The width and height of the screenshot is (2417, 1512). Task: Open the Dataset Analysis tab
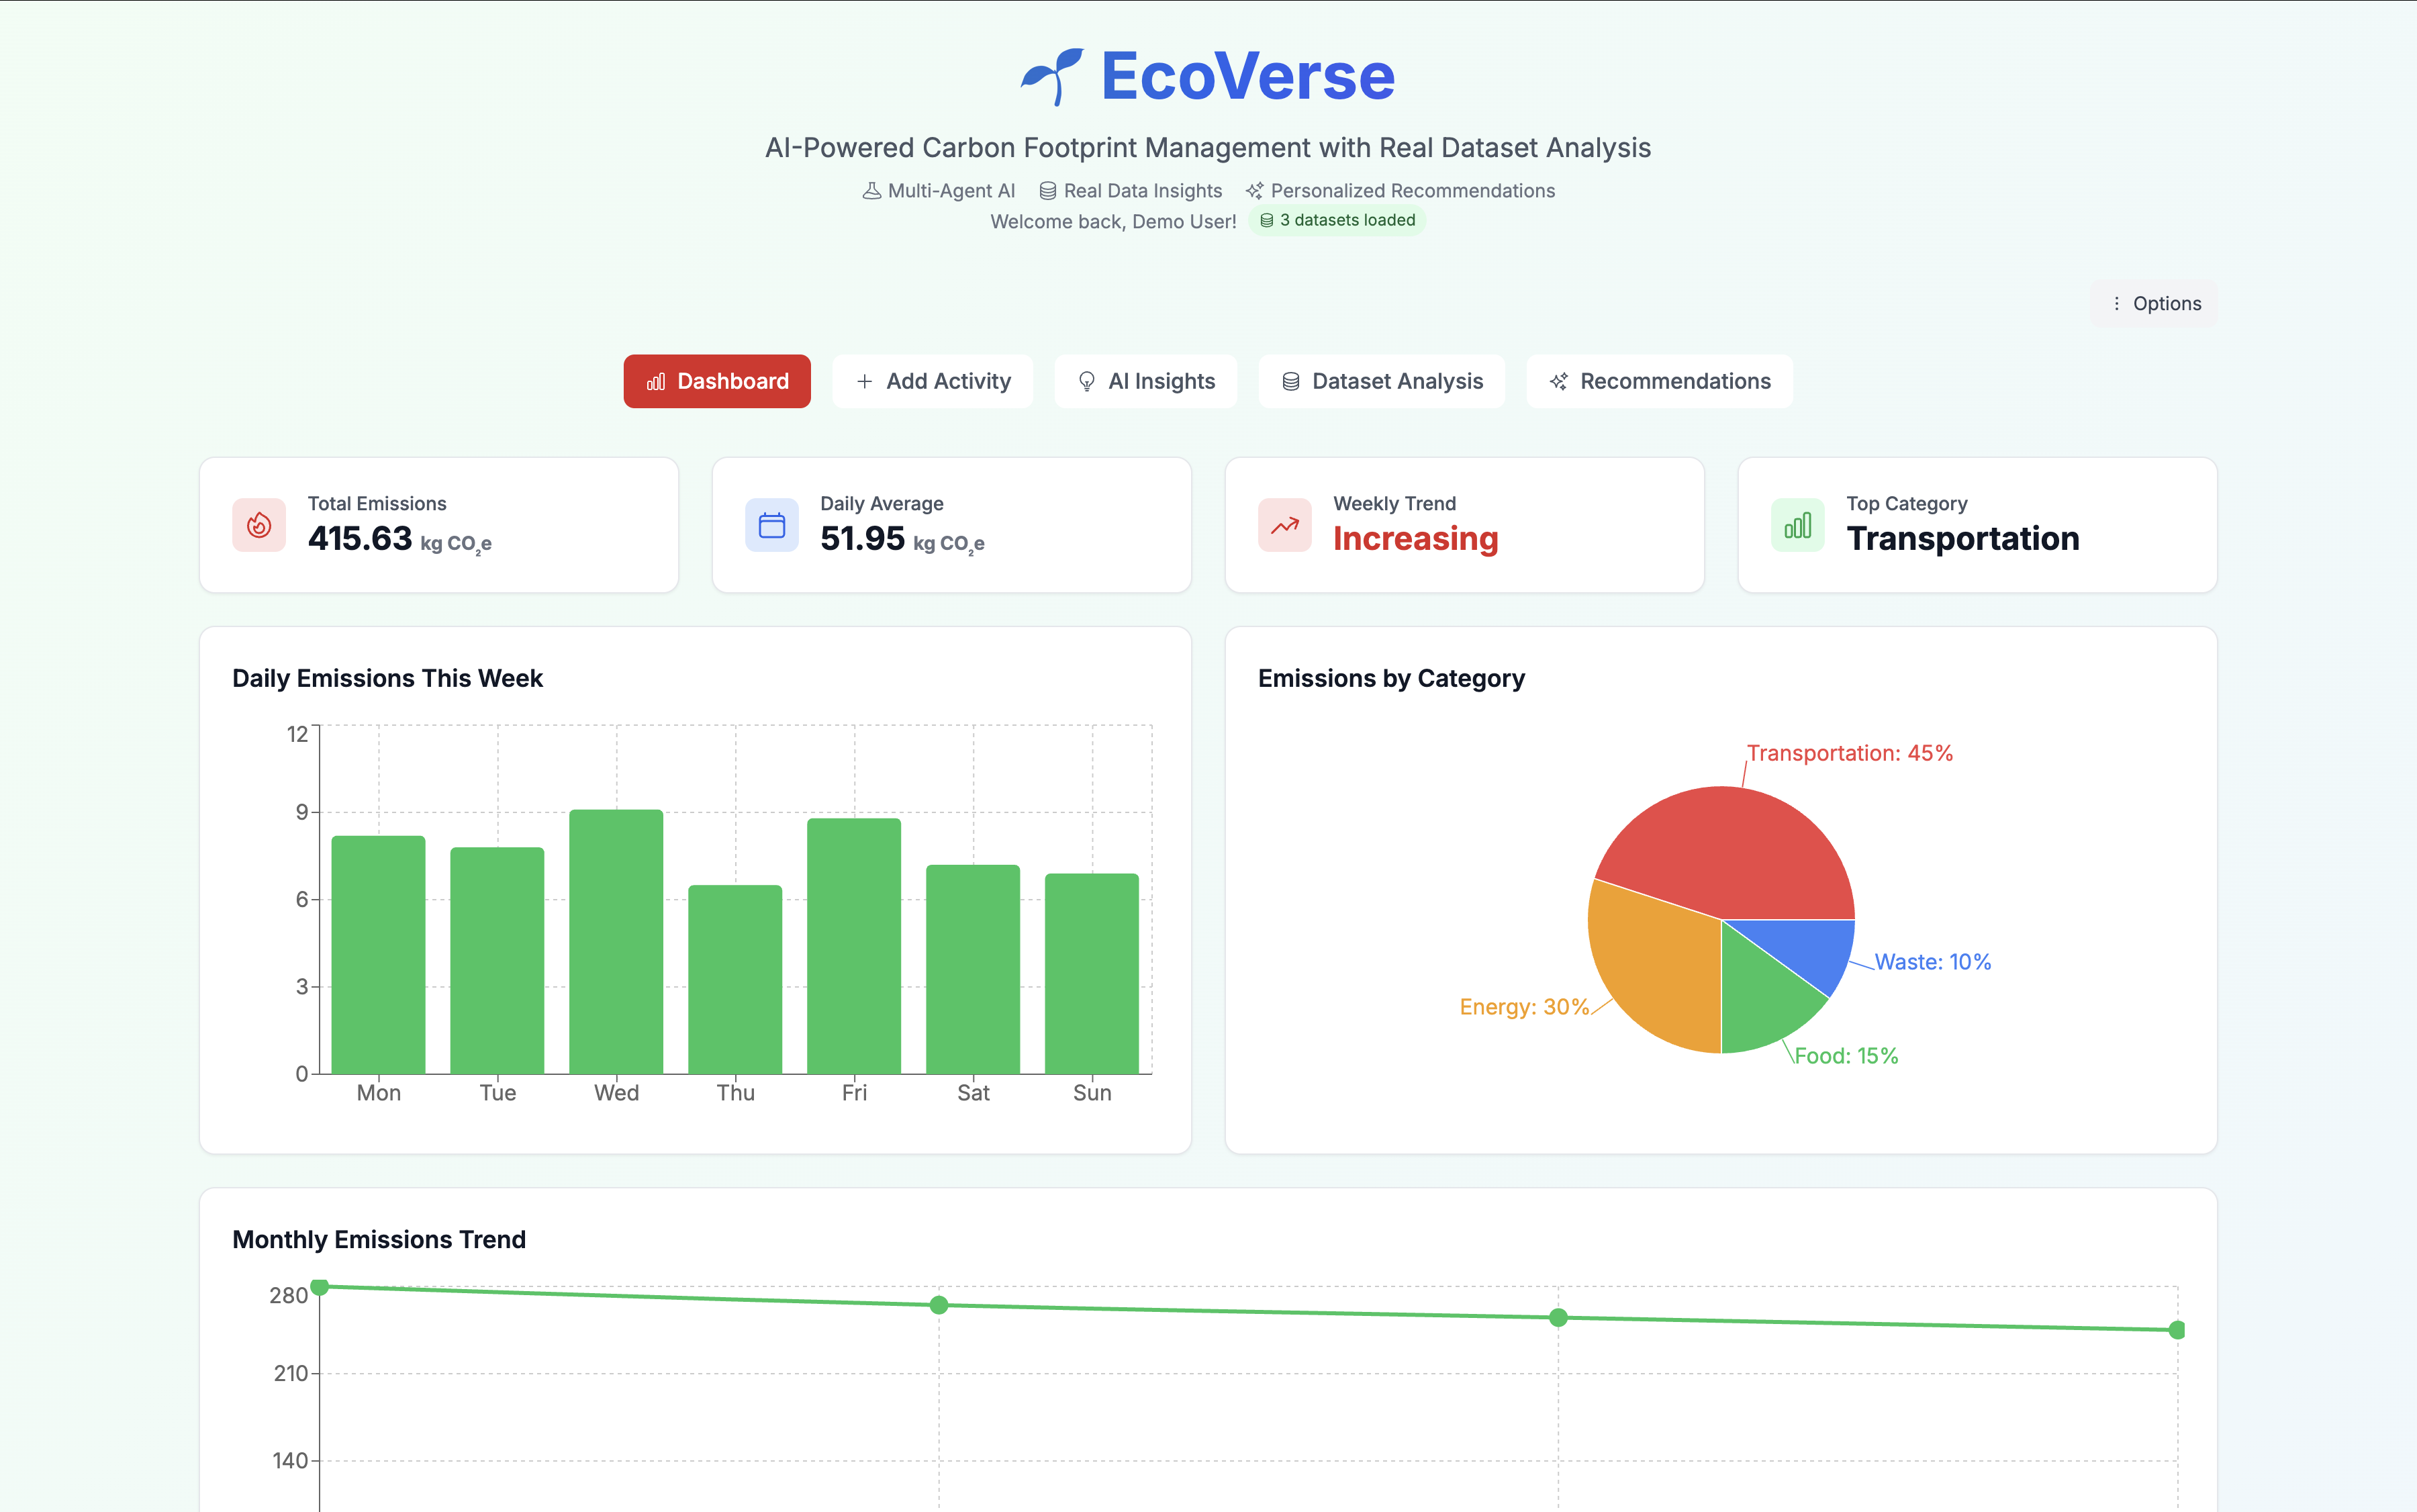(x=1381, y=381)
